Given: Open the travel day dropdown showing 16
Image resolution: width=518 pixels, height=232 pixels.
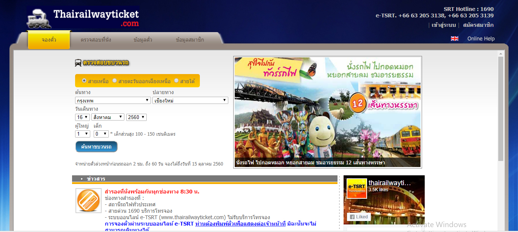Looking at the screenshot, I should click(82, 117).
